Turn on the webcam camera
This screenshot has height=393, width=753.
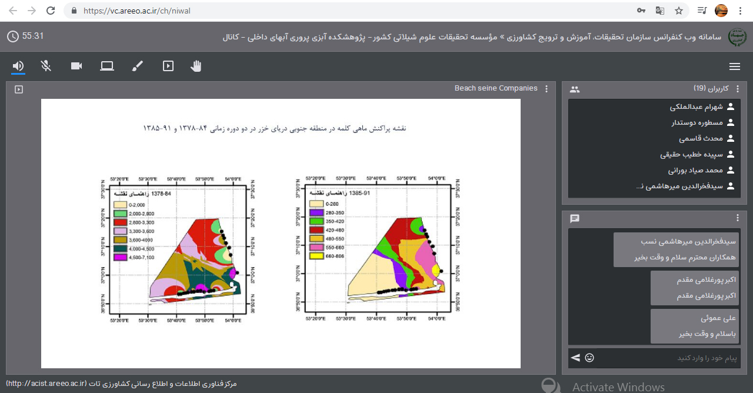pos(76,66)
